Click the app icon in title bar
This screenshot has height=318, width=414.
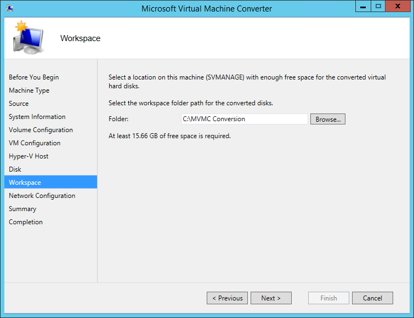click(x=9, y=8)
